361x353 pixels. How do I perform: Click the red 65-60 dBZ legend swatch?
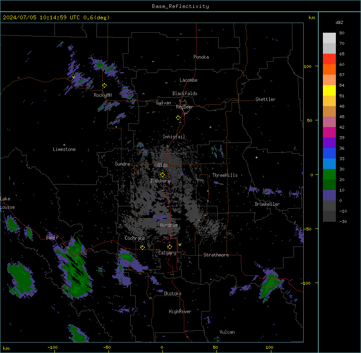(329, 59)
